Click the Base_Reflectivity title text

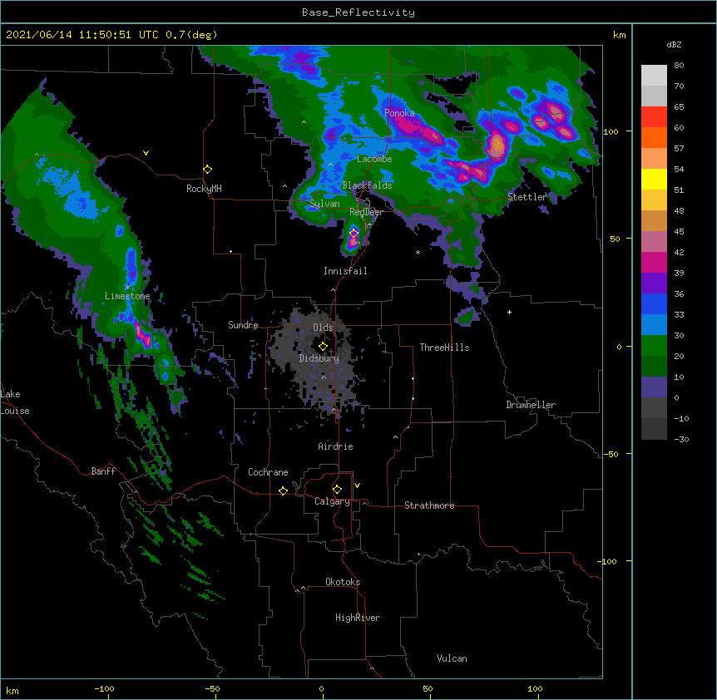[x=358, y=12]
